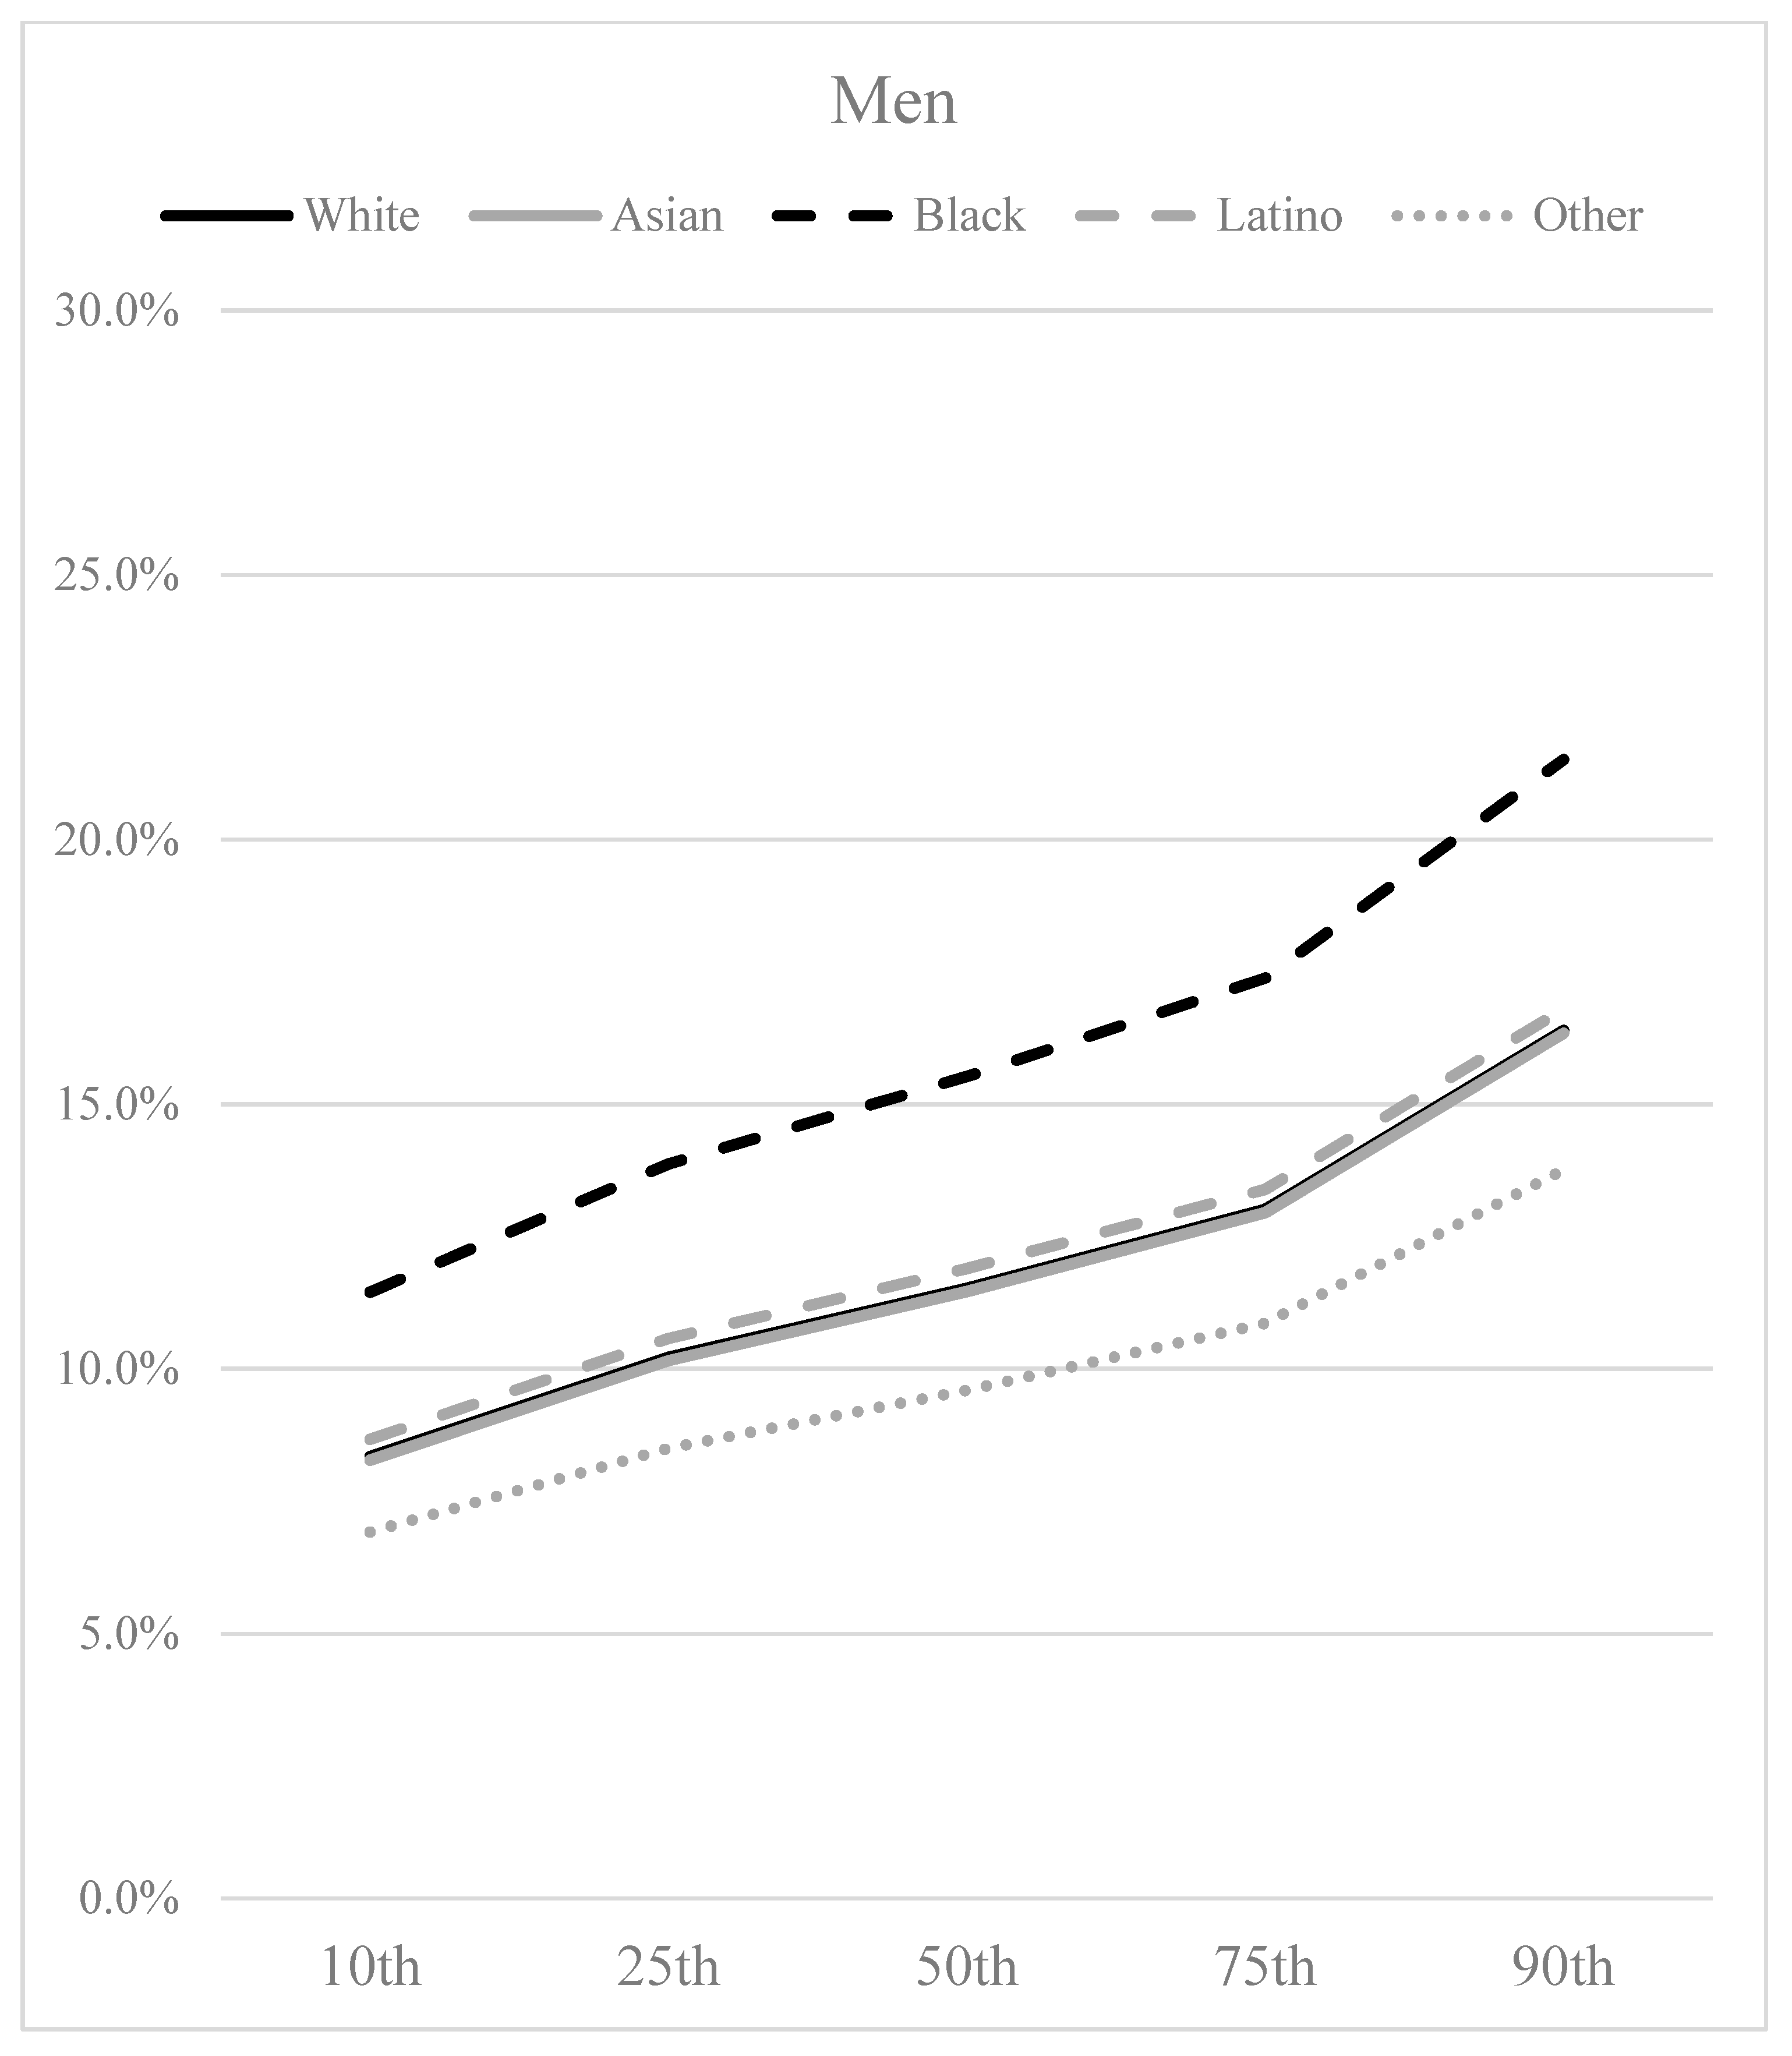Select the 30.0% y-axis label
This screenshot has height=2056, width=1792.
pyautogui.click(x=118, y=312)
